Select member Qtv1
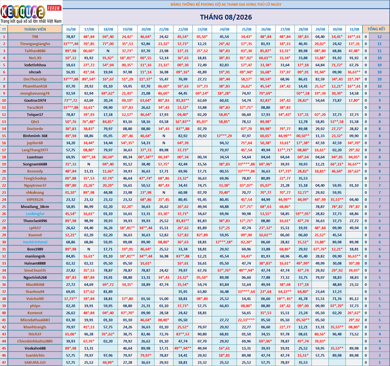The height and width of the screenshot is (366, 390). point(35,122)
